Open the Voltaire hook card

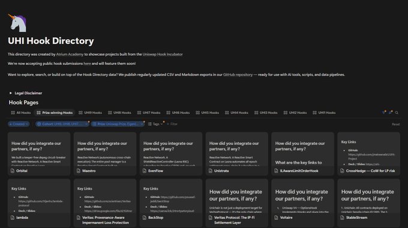coord(302,203)
